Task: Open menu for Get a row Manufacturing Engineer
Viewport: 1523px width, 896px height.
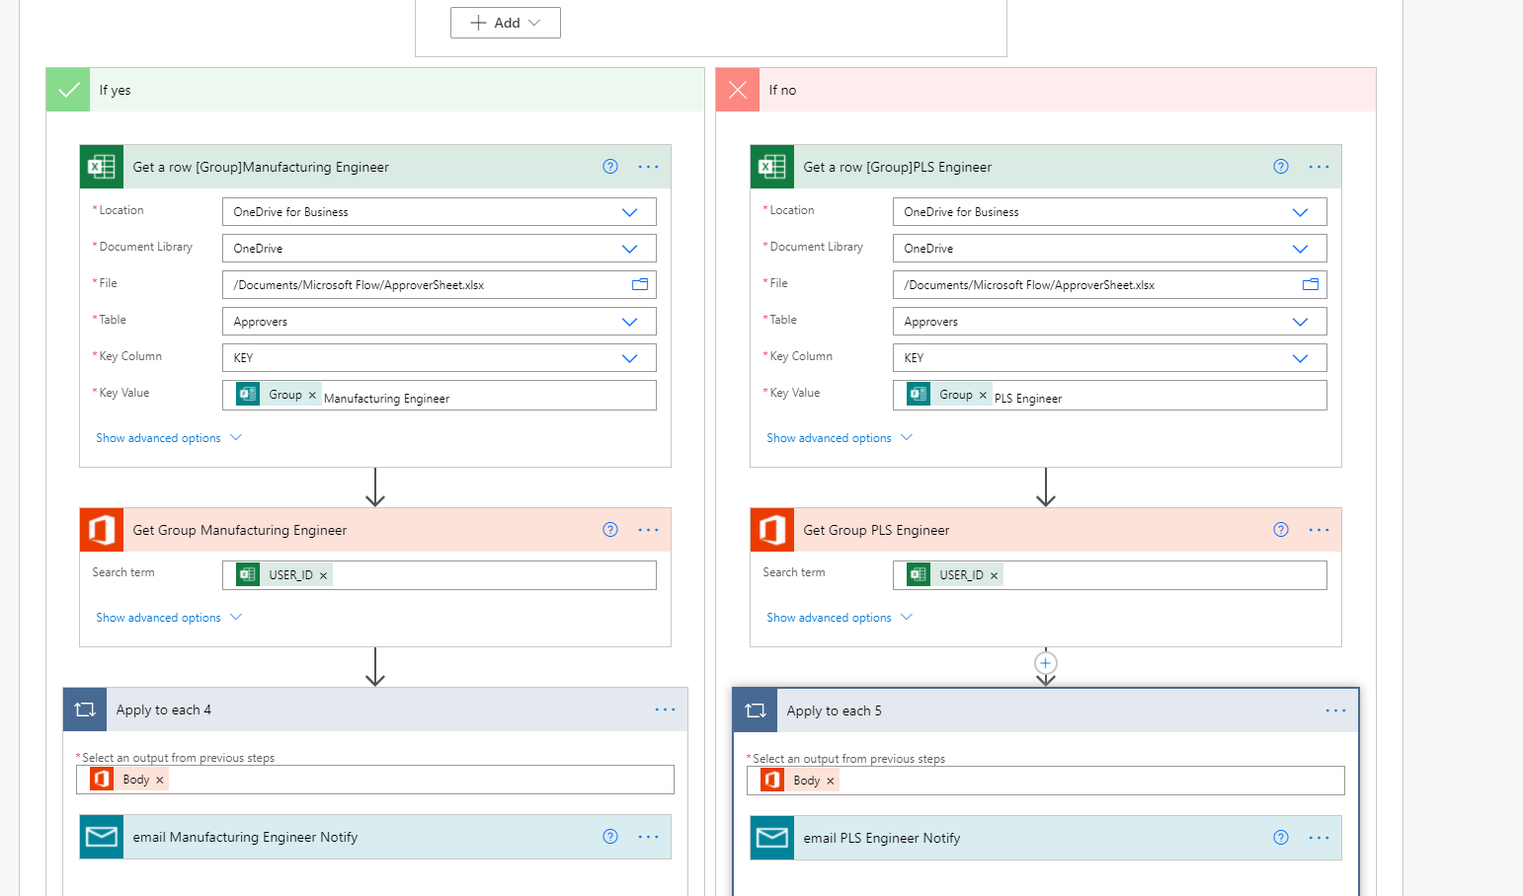Action: click(648, 167)
